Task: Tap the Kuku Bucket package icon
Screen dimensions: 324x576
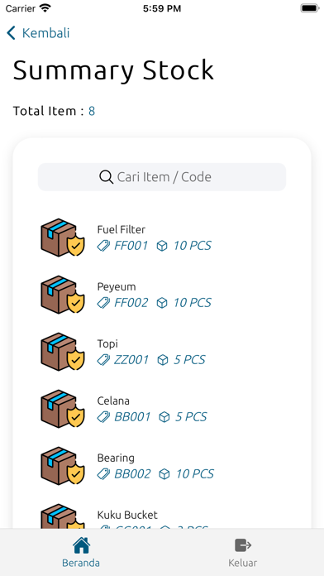Action: click(62, 516)
